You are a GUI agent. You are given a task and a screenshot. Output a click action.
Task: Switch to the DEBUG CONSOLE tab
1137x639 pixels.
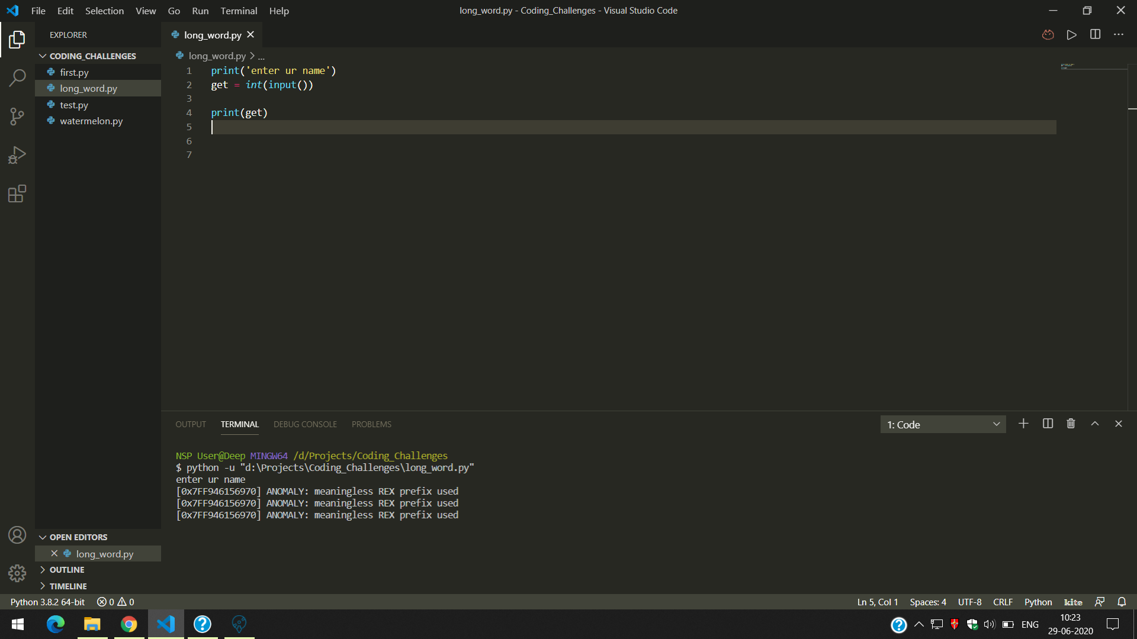305,424
